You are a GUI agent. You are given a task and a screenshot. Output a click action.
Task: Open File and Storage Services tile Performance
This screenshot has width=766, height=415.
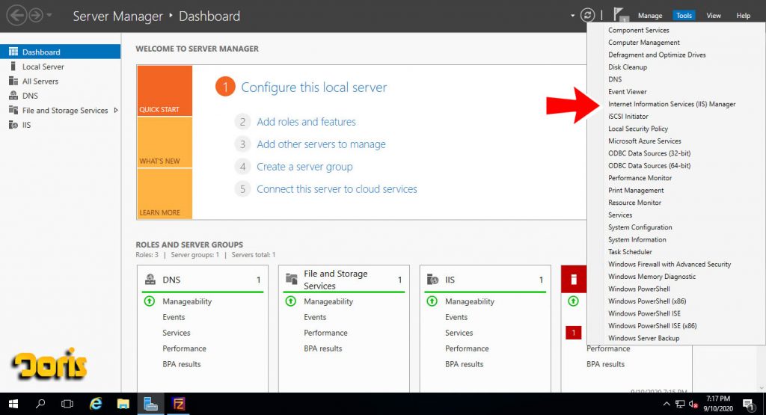(x=325, y=333)
